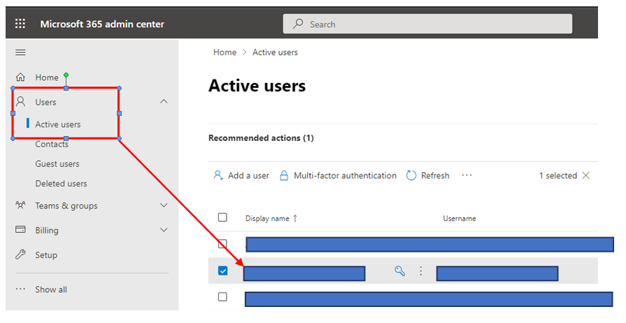Image resolution: width=626 pixels, height=323 pixels.
Task: Click the Search input field
Action: (x=427, y=24)
